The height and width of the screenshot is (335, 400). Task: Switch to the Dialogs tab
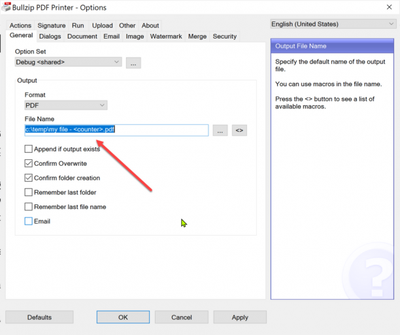[50, 37]
